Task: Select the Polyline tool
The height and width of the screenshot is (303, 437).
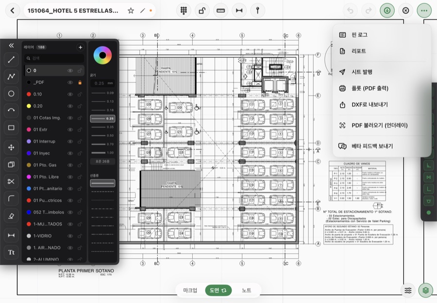Action: click(x=11, y=76)
